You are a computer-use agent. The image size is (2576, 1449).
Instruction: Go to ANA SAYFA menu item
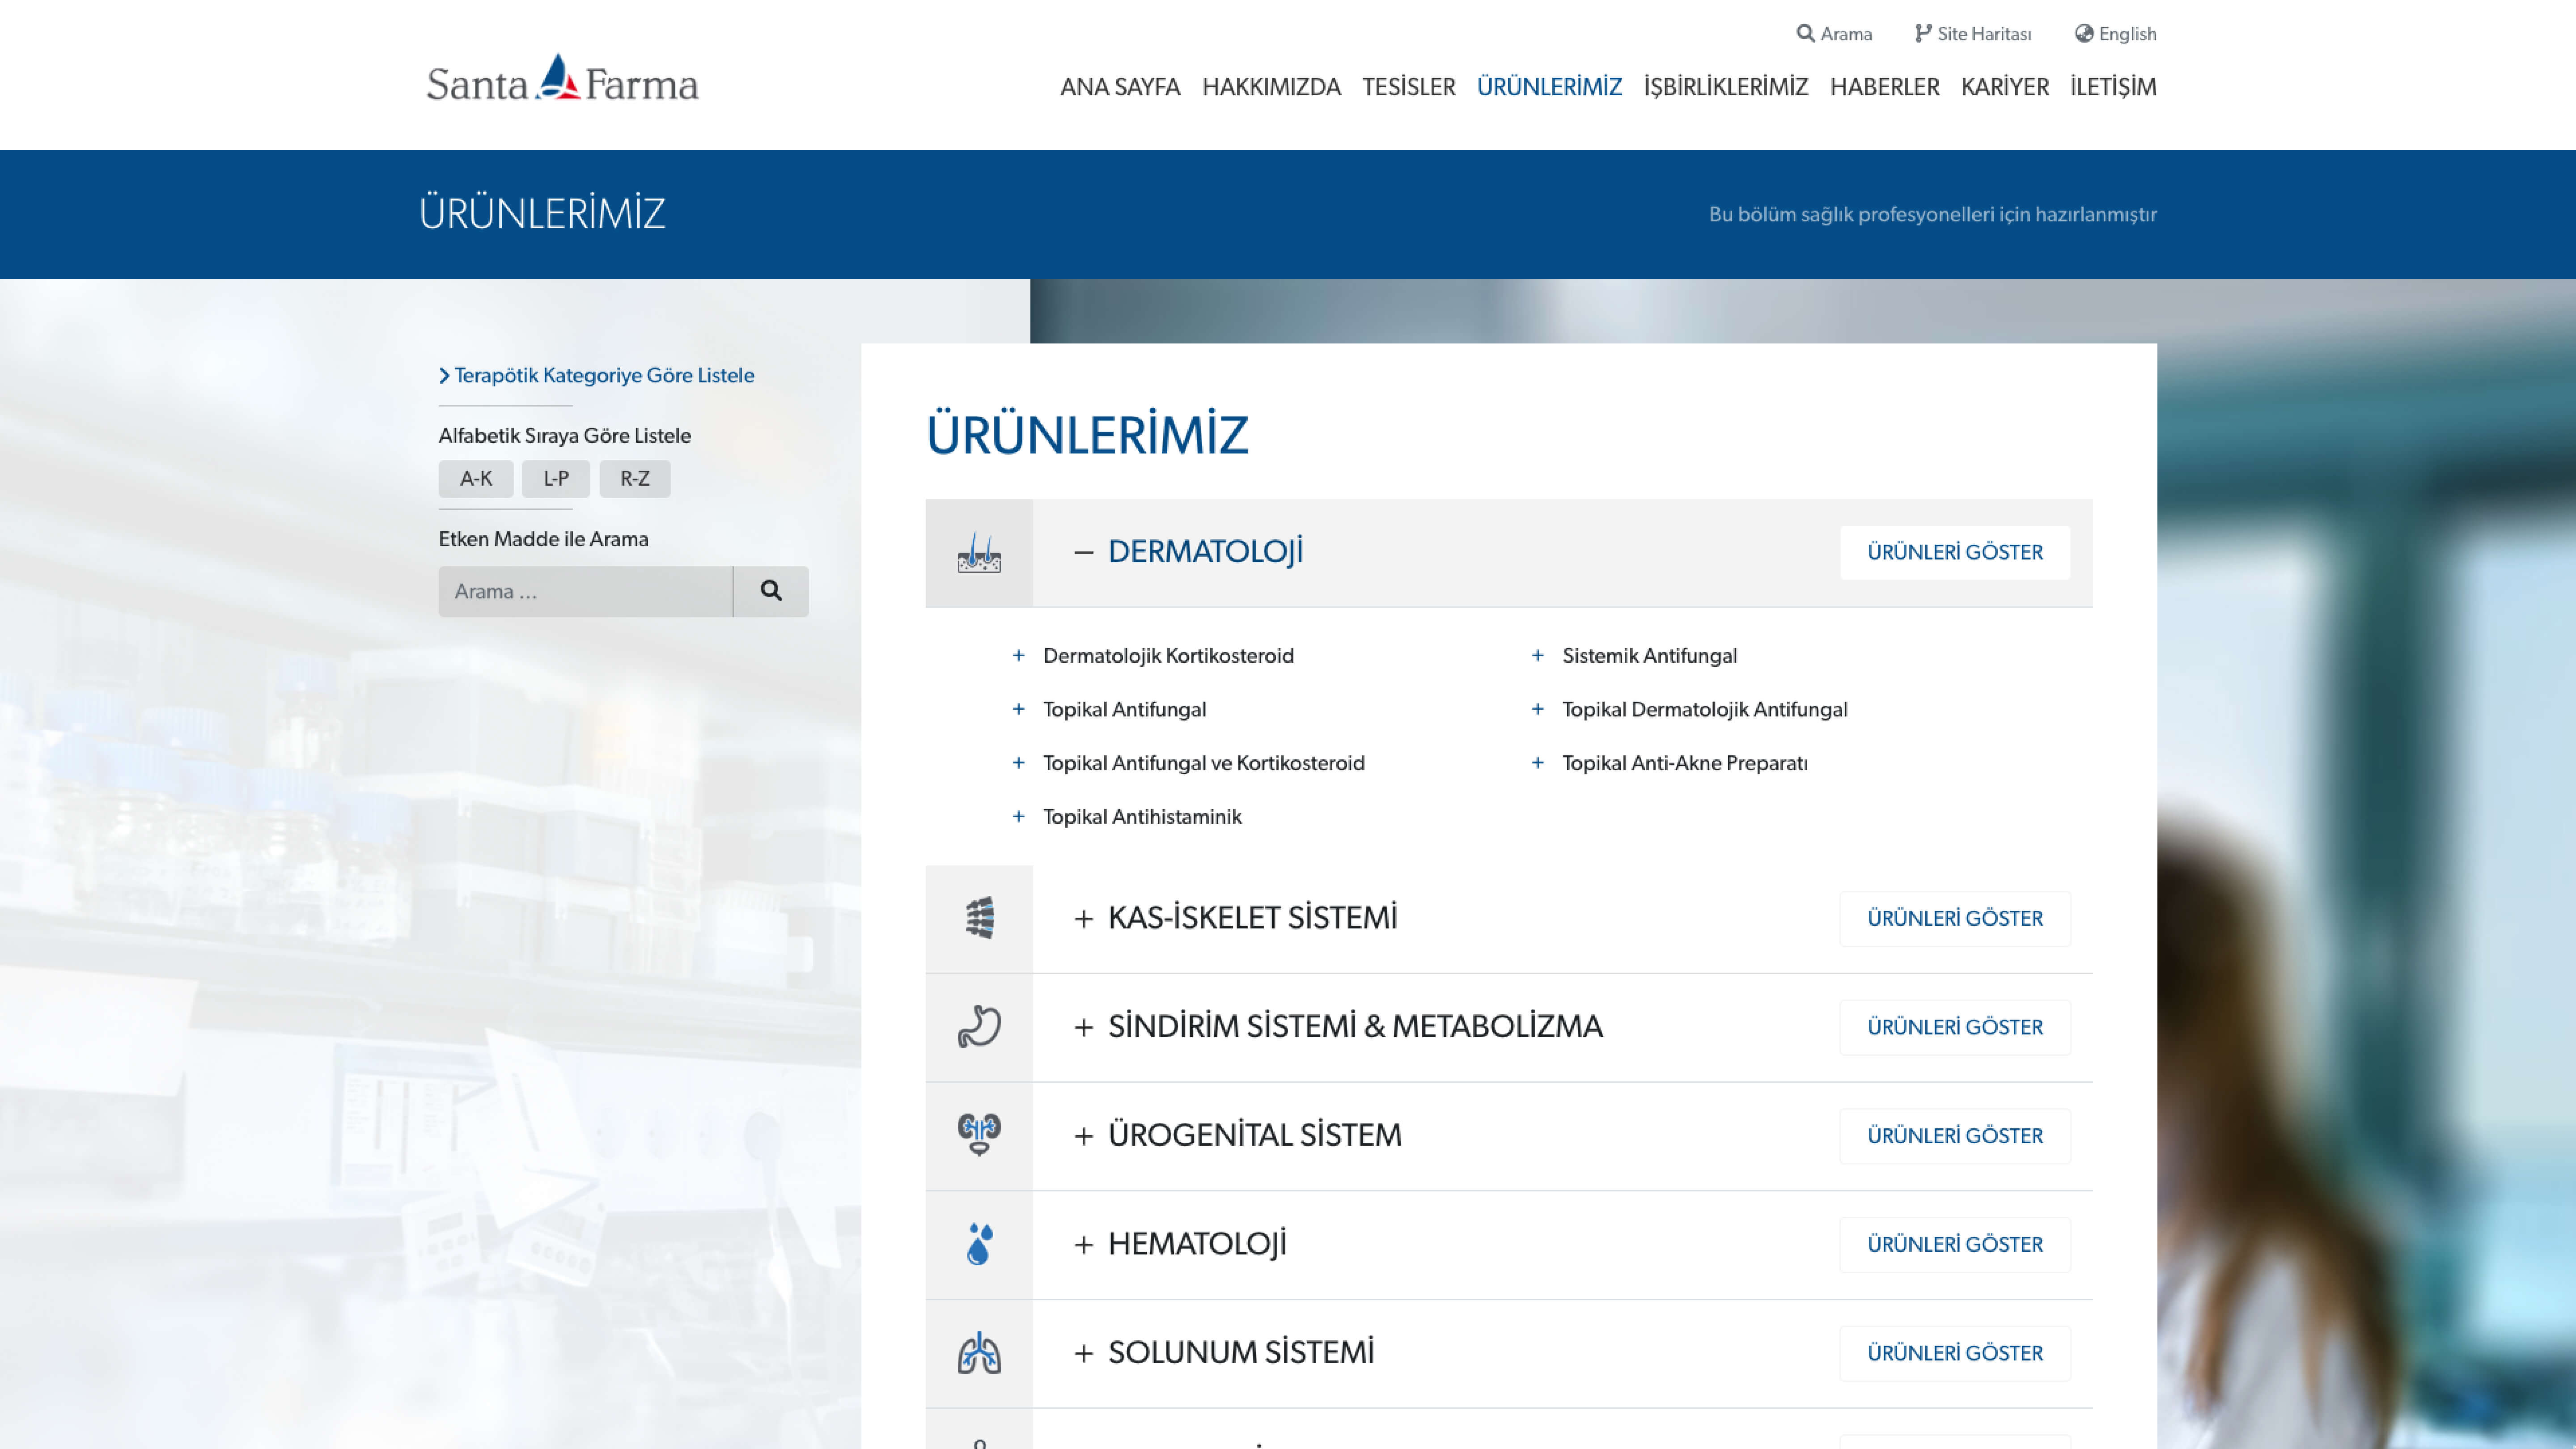(x=1120, y=87)
